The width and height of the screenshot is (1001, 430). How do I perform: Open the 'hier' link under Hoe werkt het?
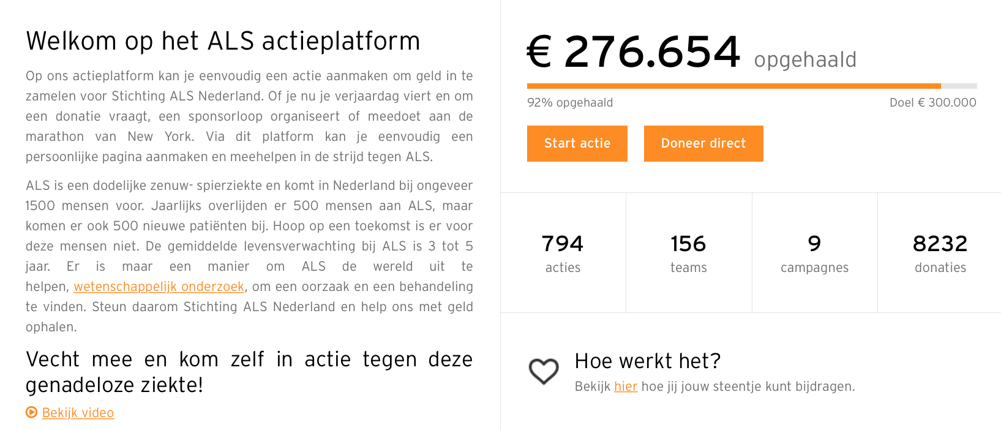626,387
